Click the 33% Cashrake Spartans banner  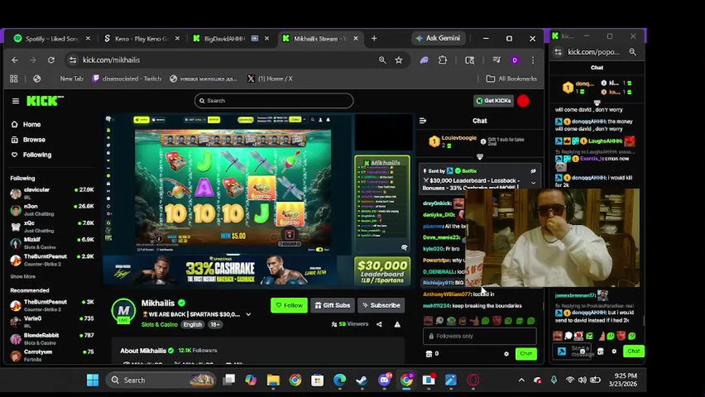[226, 270]
